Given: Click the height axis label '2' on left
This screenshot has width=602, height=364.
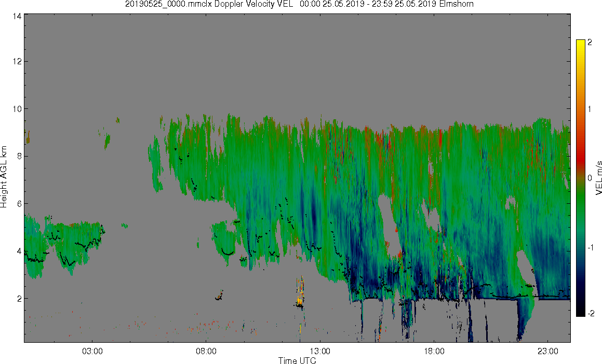Looking at the screenshot, I should pyautogui.click(x=19, y=299).
